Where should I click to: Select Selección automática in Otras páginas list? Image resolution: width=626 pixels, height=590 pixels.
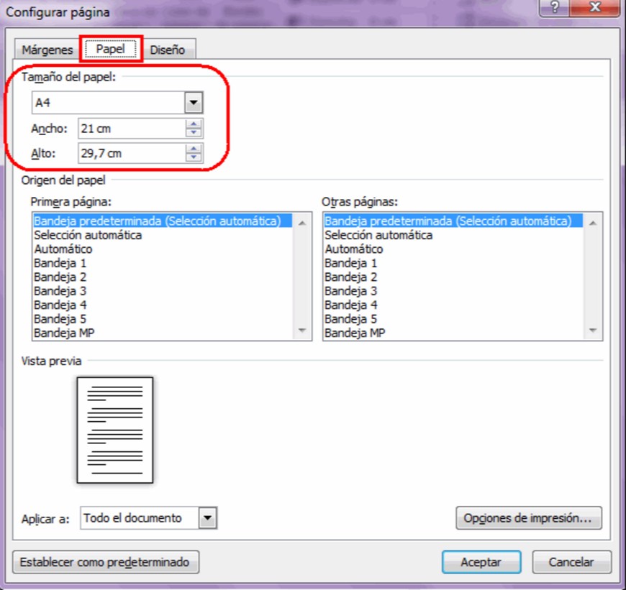453,235
